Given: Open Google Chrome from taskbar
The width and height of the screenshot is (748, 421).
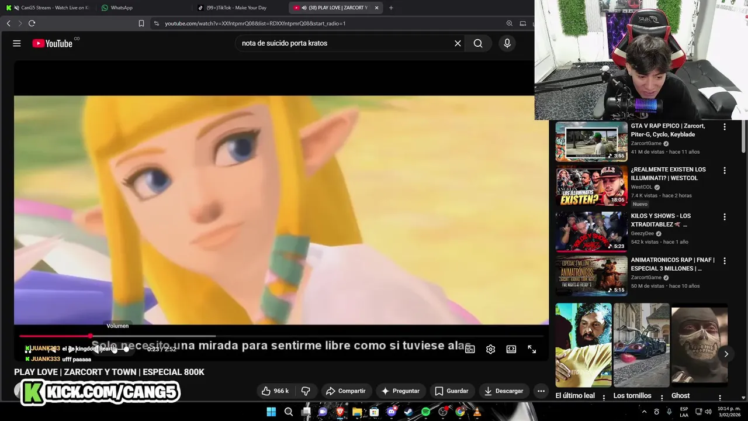Looking at the screenshot, I should coord(460,412).
